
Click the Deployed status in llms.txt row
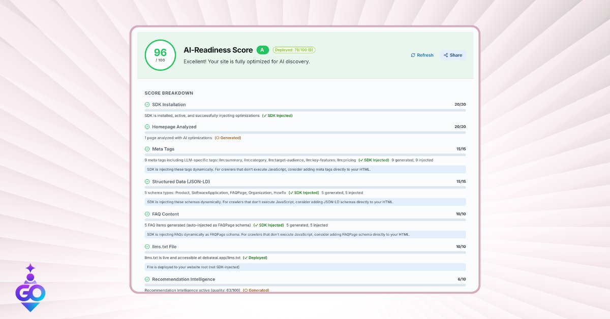(x=255, y=258)
